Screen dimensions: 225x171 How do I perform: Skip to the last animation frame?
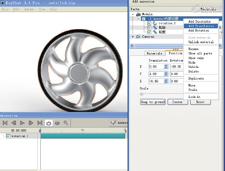tap(40, 123)
